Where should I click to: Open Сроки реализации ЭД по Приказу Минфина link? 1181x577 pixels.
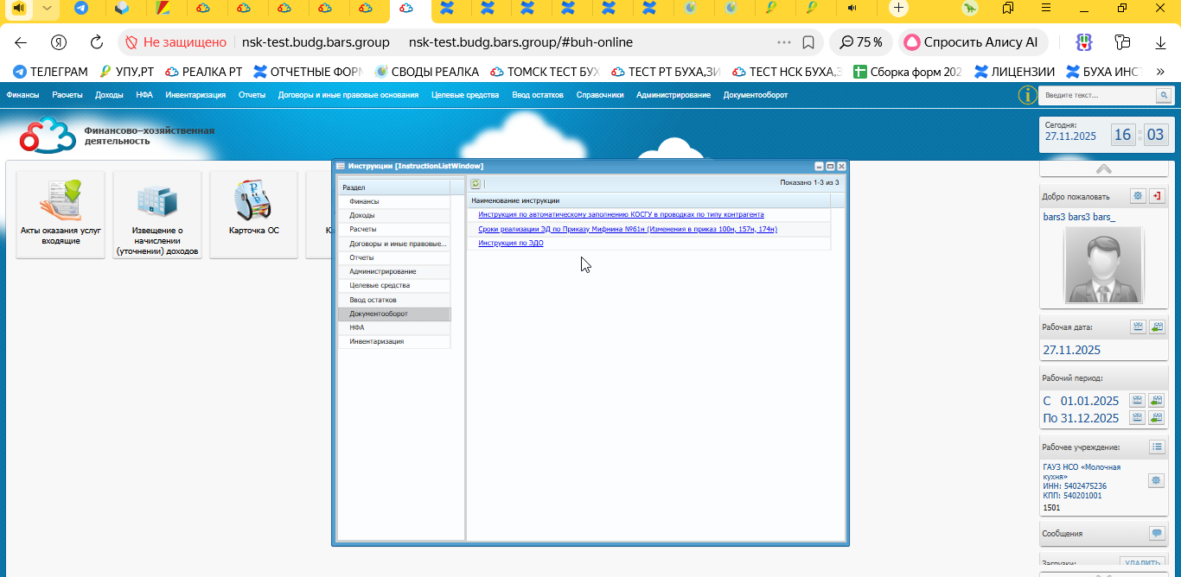628,229
